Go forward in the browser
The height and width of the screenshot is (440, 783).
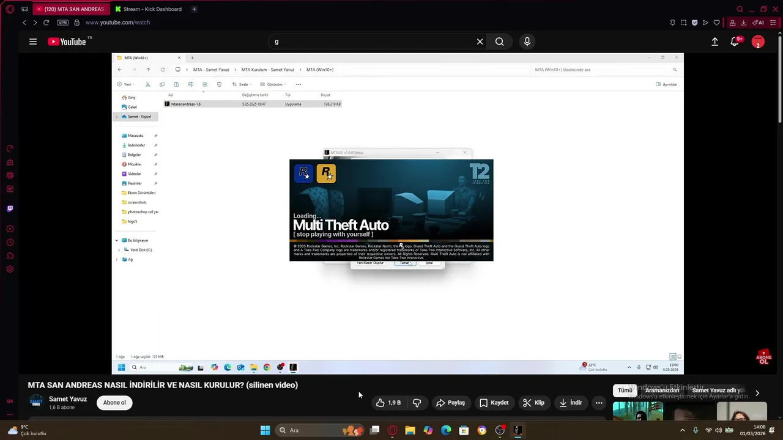click(x=35, y=23)
